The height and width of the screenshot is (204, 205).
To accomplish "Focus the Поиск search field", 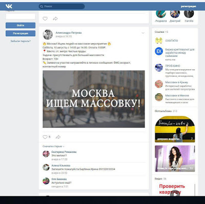I will (x=61, y=6).
